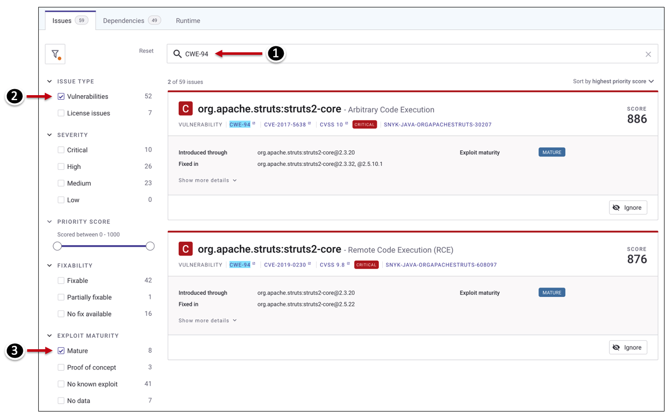This screenshot has height=415, width=666.
Task: Check the Low severity checkbox
Action: point(61,200)
